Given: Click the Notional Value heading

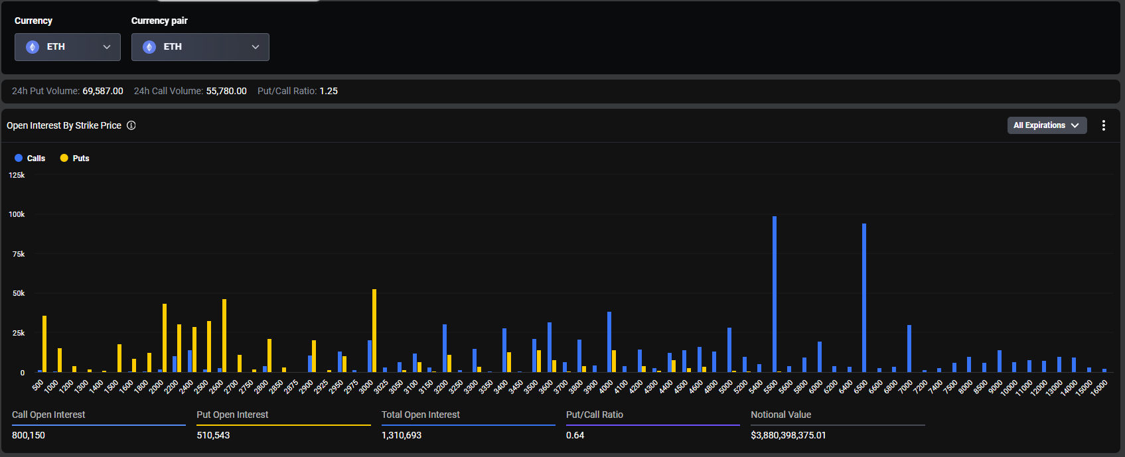Looking at the screenshot, I should click(781, 415).
